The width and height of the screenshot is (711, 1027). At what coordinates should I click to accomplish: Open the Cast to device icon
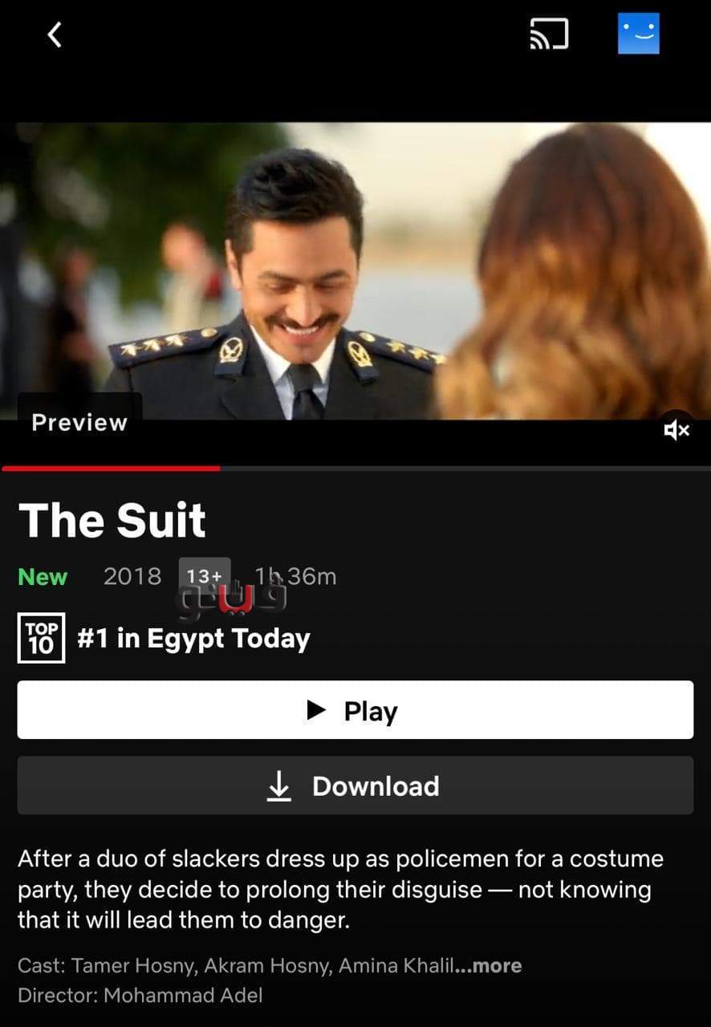tap(549, 35)
